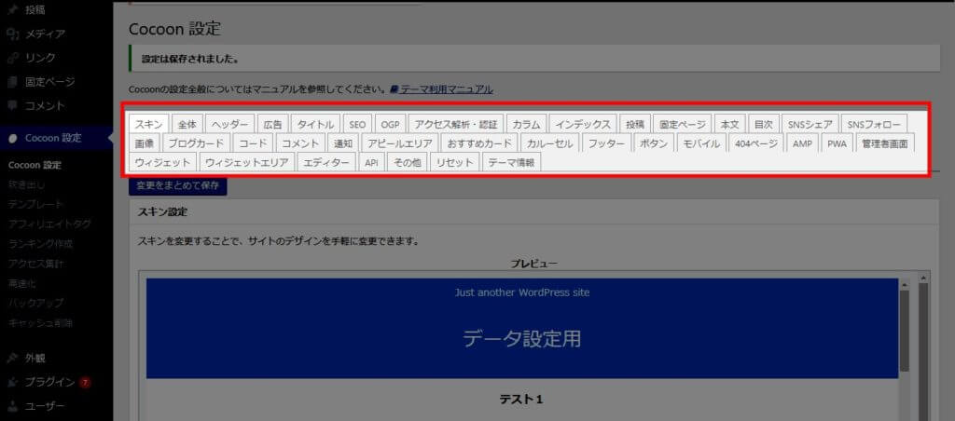This screenshot has width=955, height=421.
Task: Open the ヘッダー tab
Action: [230, 124]
